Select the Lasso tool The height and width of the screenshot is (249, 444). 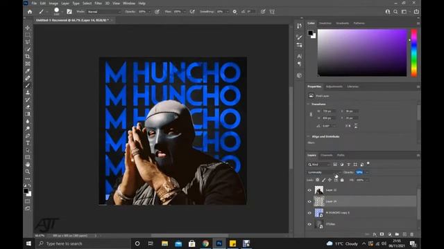pyautogui.click(x=28, y=42)
